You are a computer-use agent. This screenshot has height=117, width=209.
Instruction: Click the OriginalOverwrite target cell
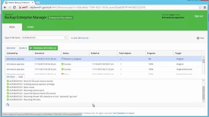click(x=184, y=69)
